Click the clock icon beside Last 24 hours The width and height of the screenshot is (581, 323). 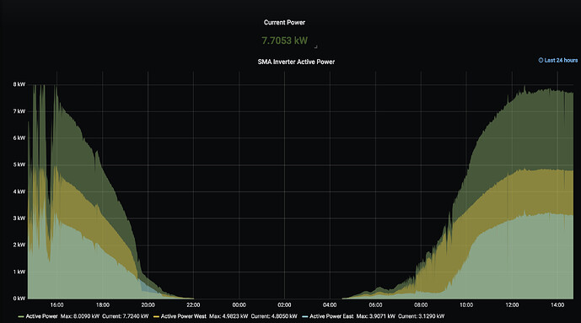point(541,60)
